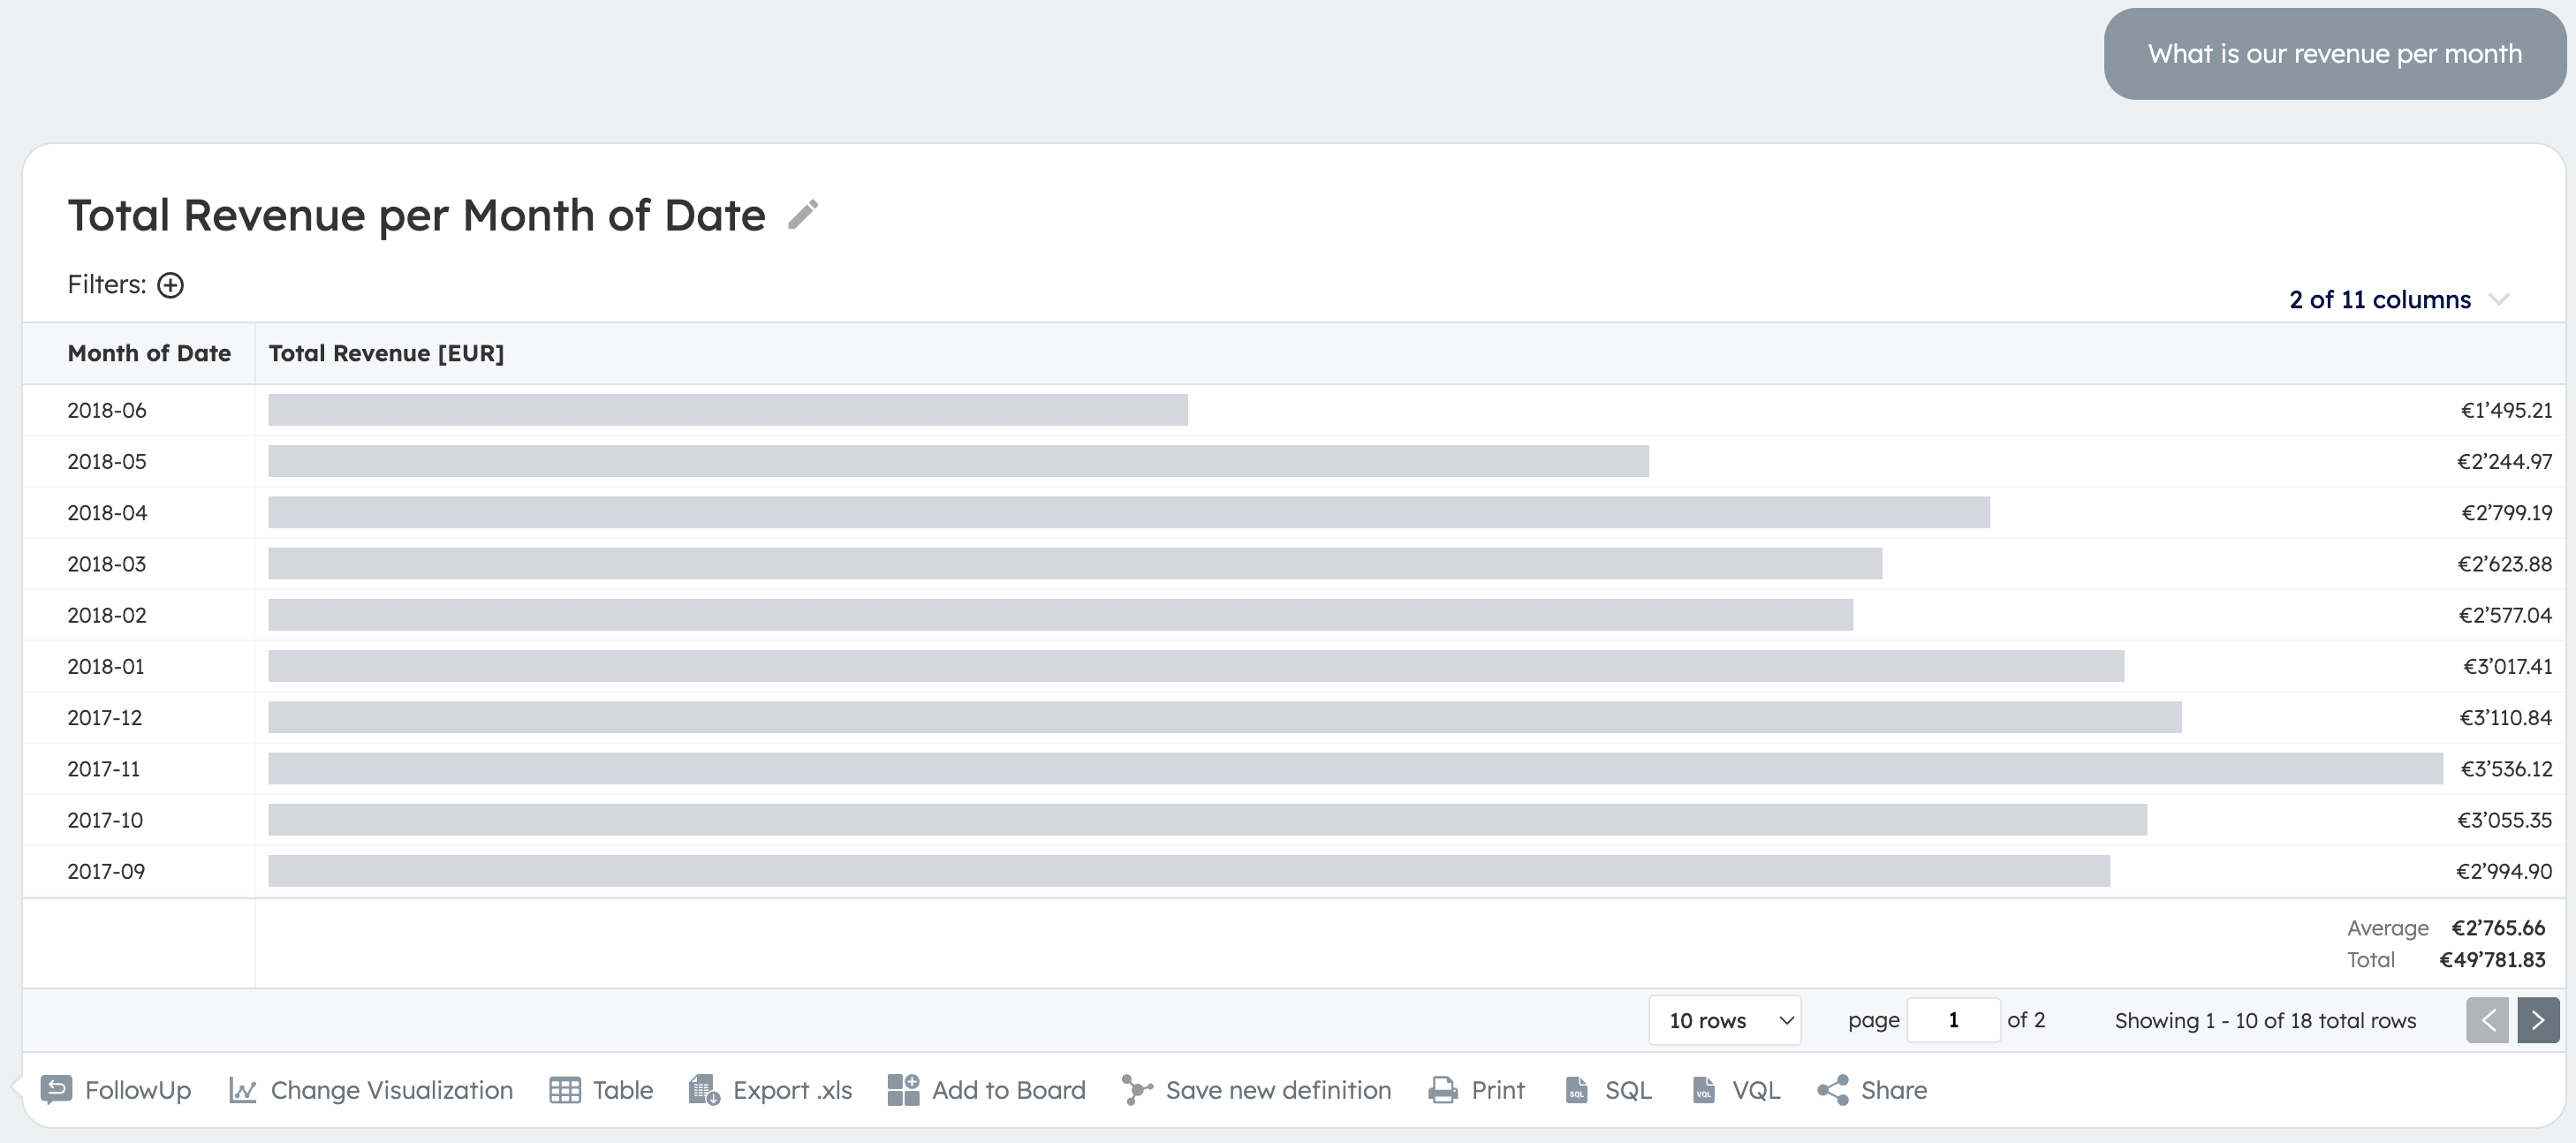Click the FollowUp reply icon
2576x1143 pixels.
coord(56,1089)
